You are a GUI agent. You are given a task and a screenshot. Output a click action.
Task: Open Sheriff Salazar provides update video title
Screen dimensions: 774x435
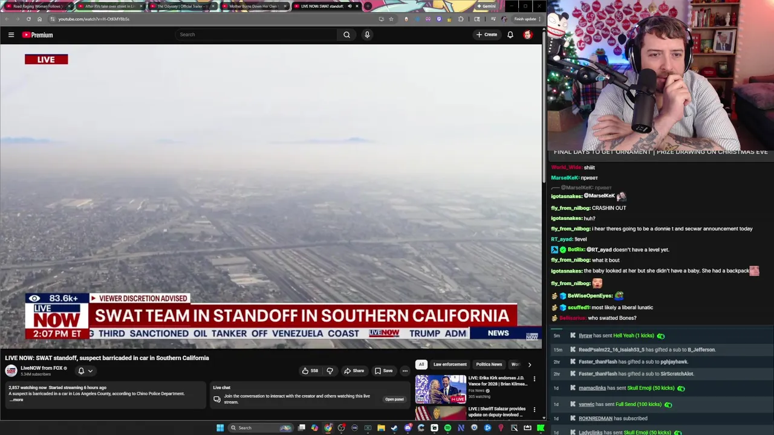point(497,411)
